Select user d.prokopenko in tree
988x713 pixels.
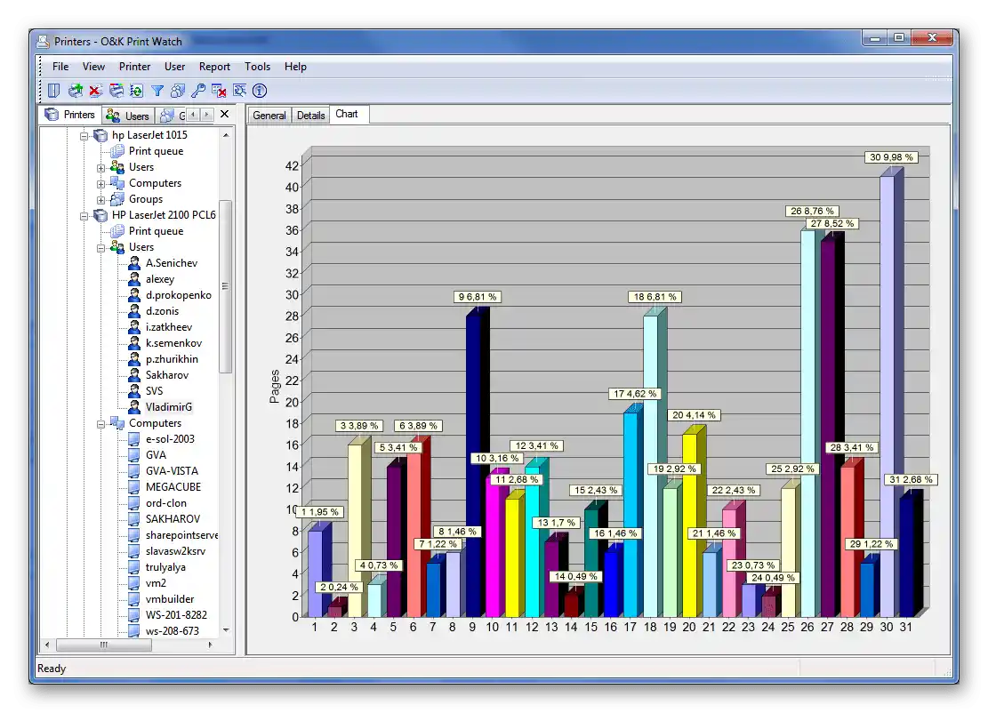[179, 295]
